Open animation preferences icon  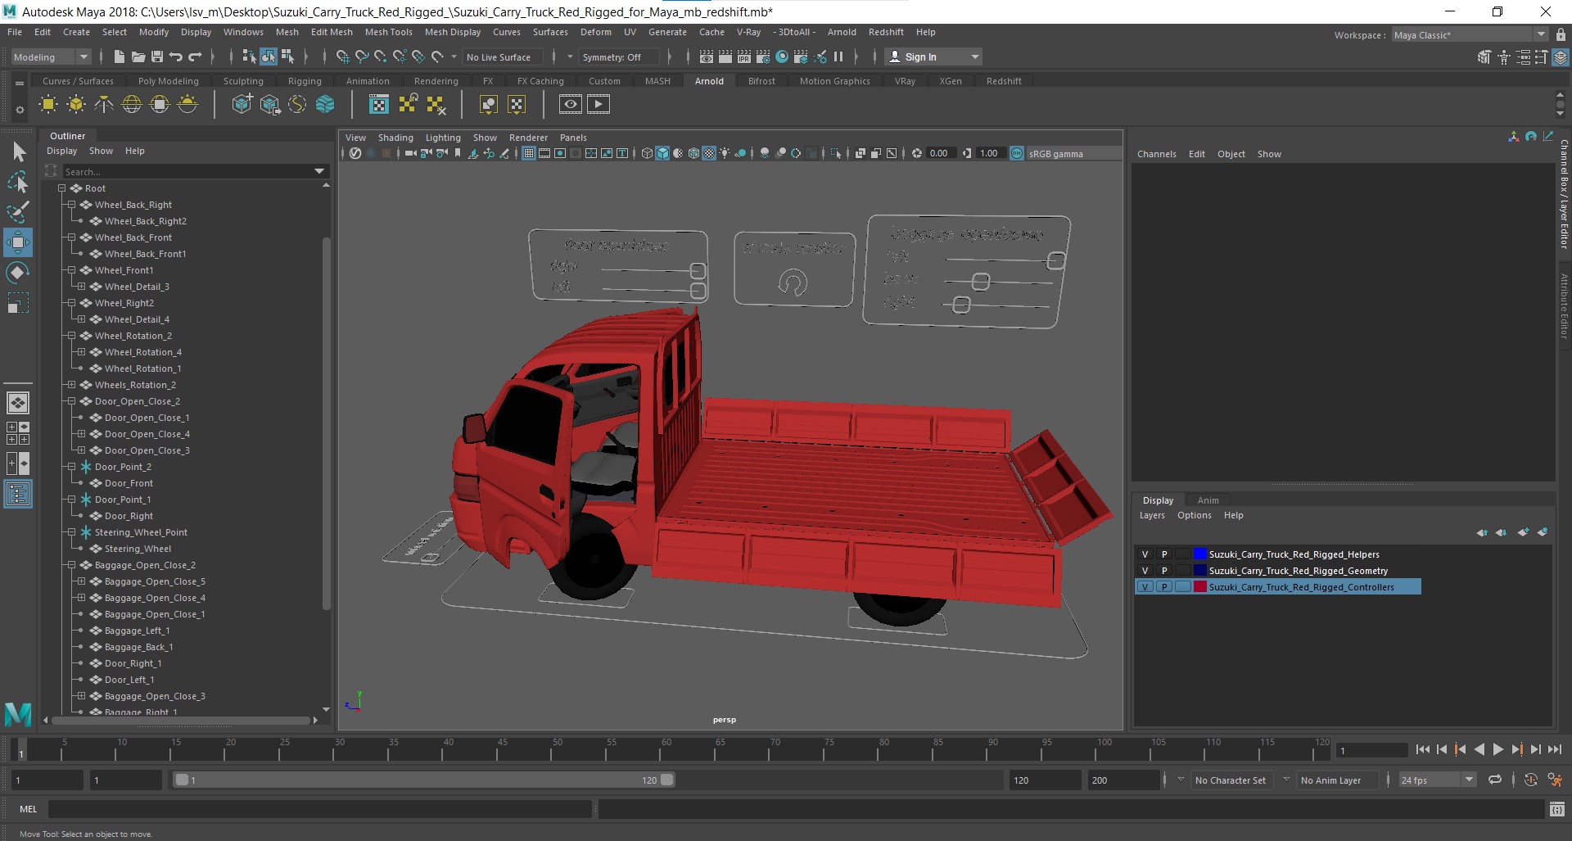[x=1554, y=780]
